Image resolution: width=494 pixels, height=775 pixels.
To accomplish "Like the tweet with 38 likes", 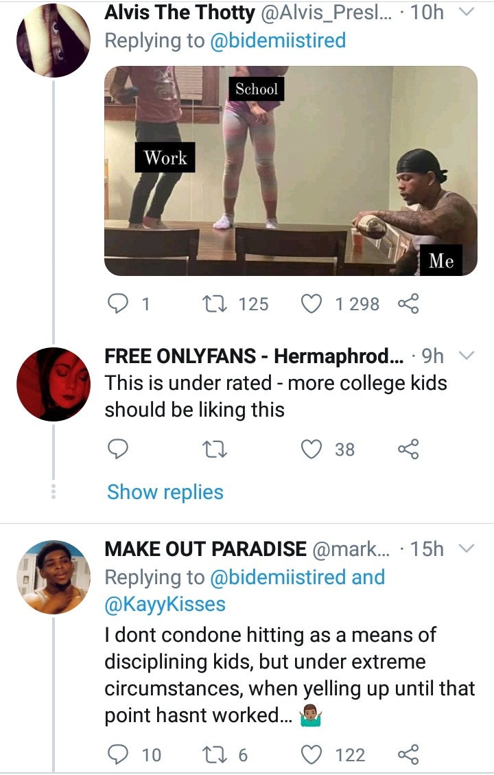I will 311,449.
